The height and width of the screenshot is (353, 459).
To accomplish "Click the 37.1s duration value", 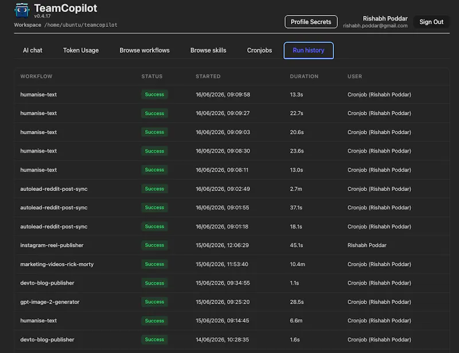I will 296,208.
